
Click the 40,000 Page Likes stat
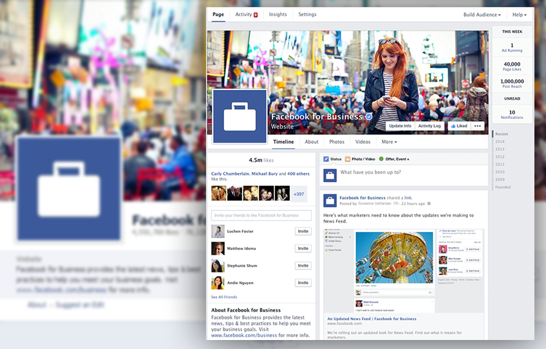512,66
